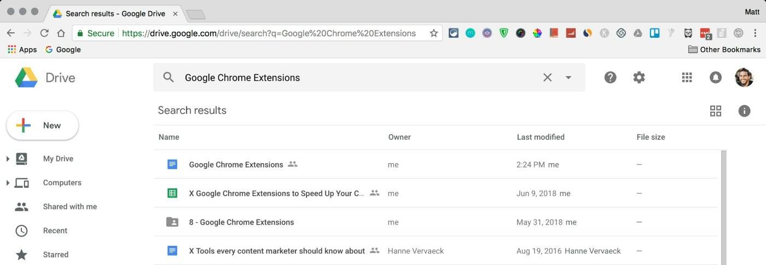Click the Matt profile name in Chrome
Image resolution: width=766 pixels, height=265 pixels.
click(x=752, y=11)
